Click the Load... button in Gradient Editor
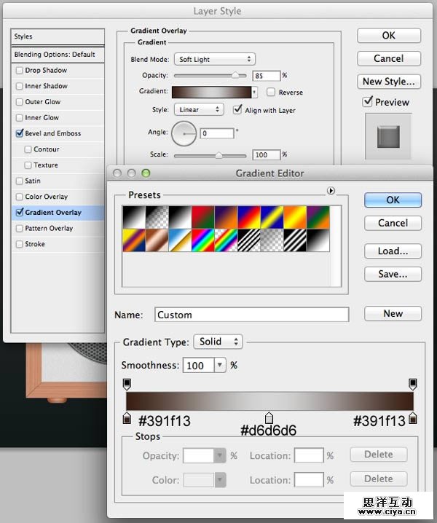Image resolution: width=437 pixels, height=523 pixels. [x=393, y=251]
